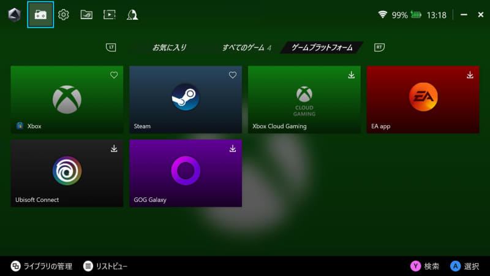
Task: Click the Y 検索 search button
Action: click(424, 266)
